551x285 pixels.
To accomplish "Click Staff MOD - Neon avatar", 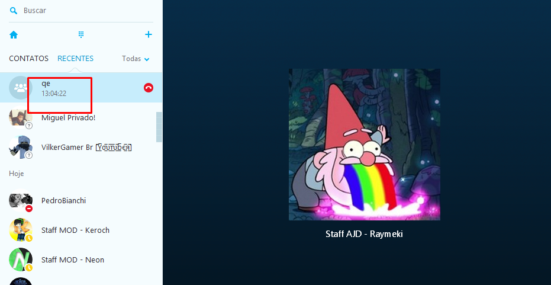I will [21, 260].
